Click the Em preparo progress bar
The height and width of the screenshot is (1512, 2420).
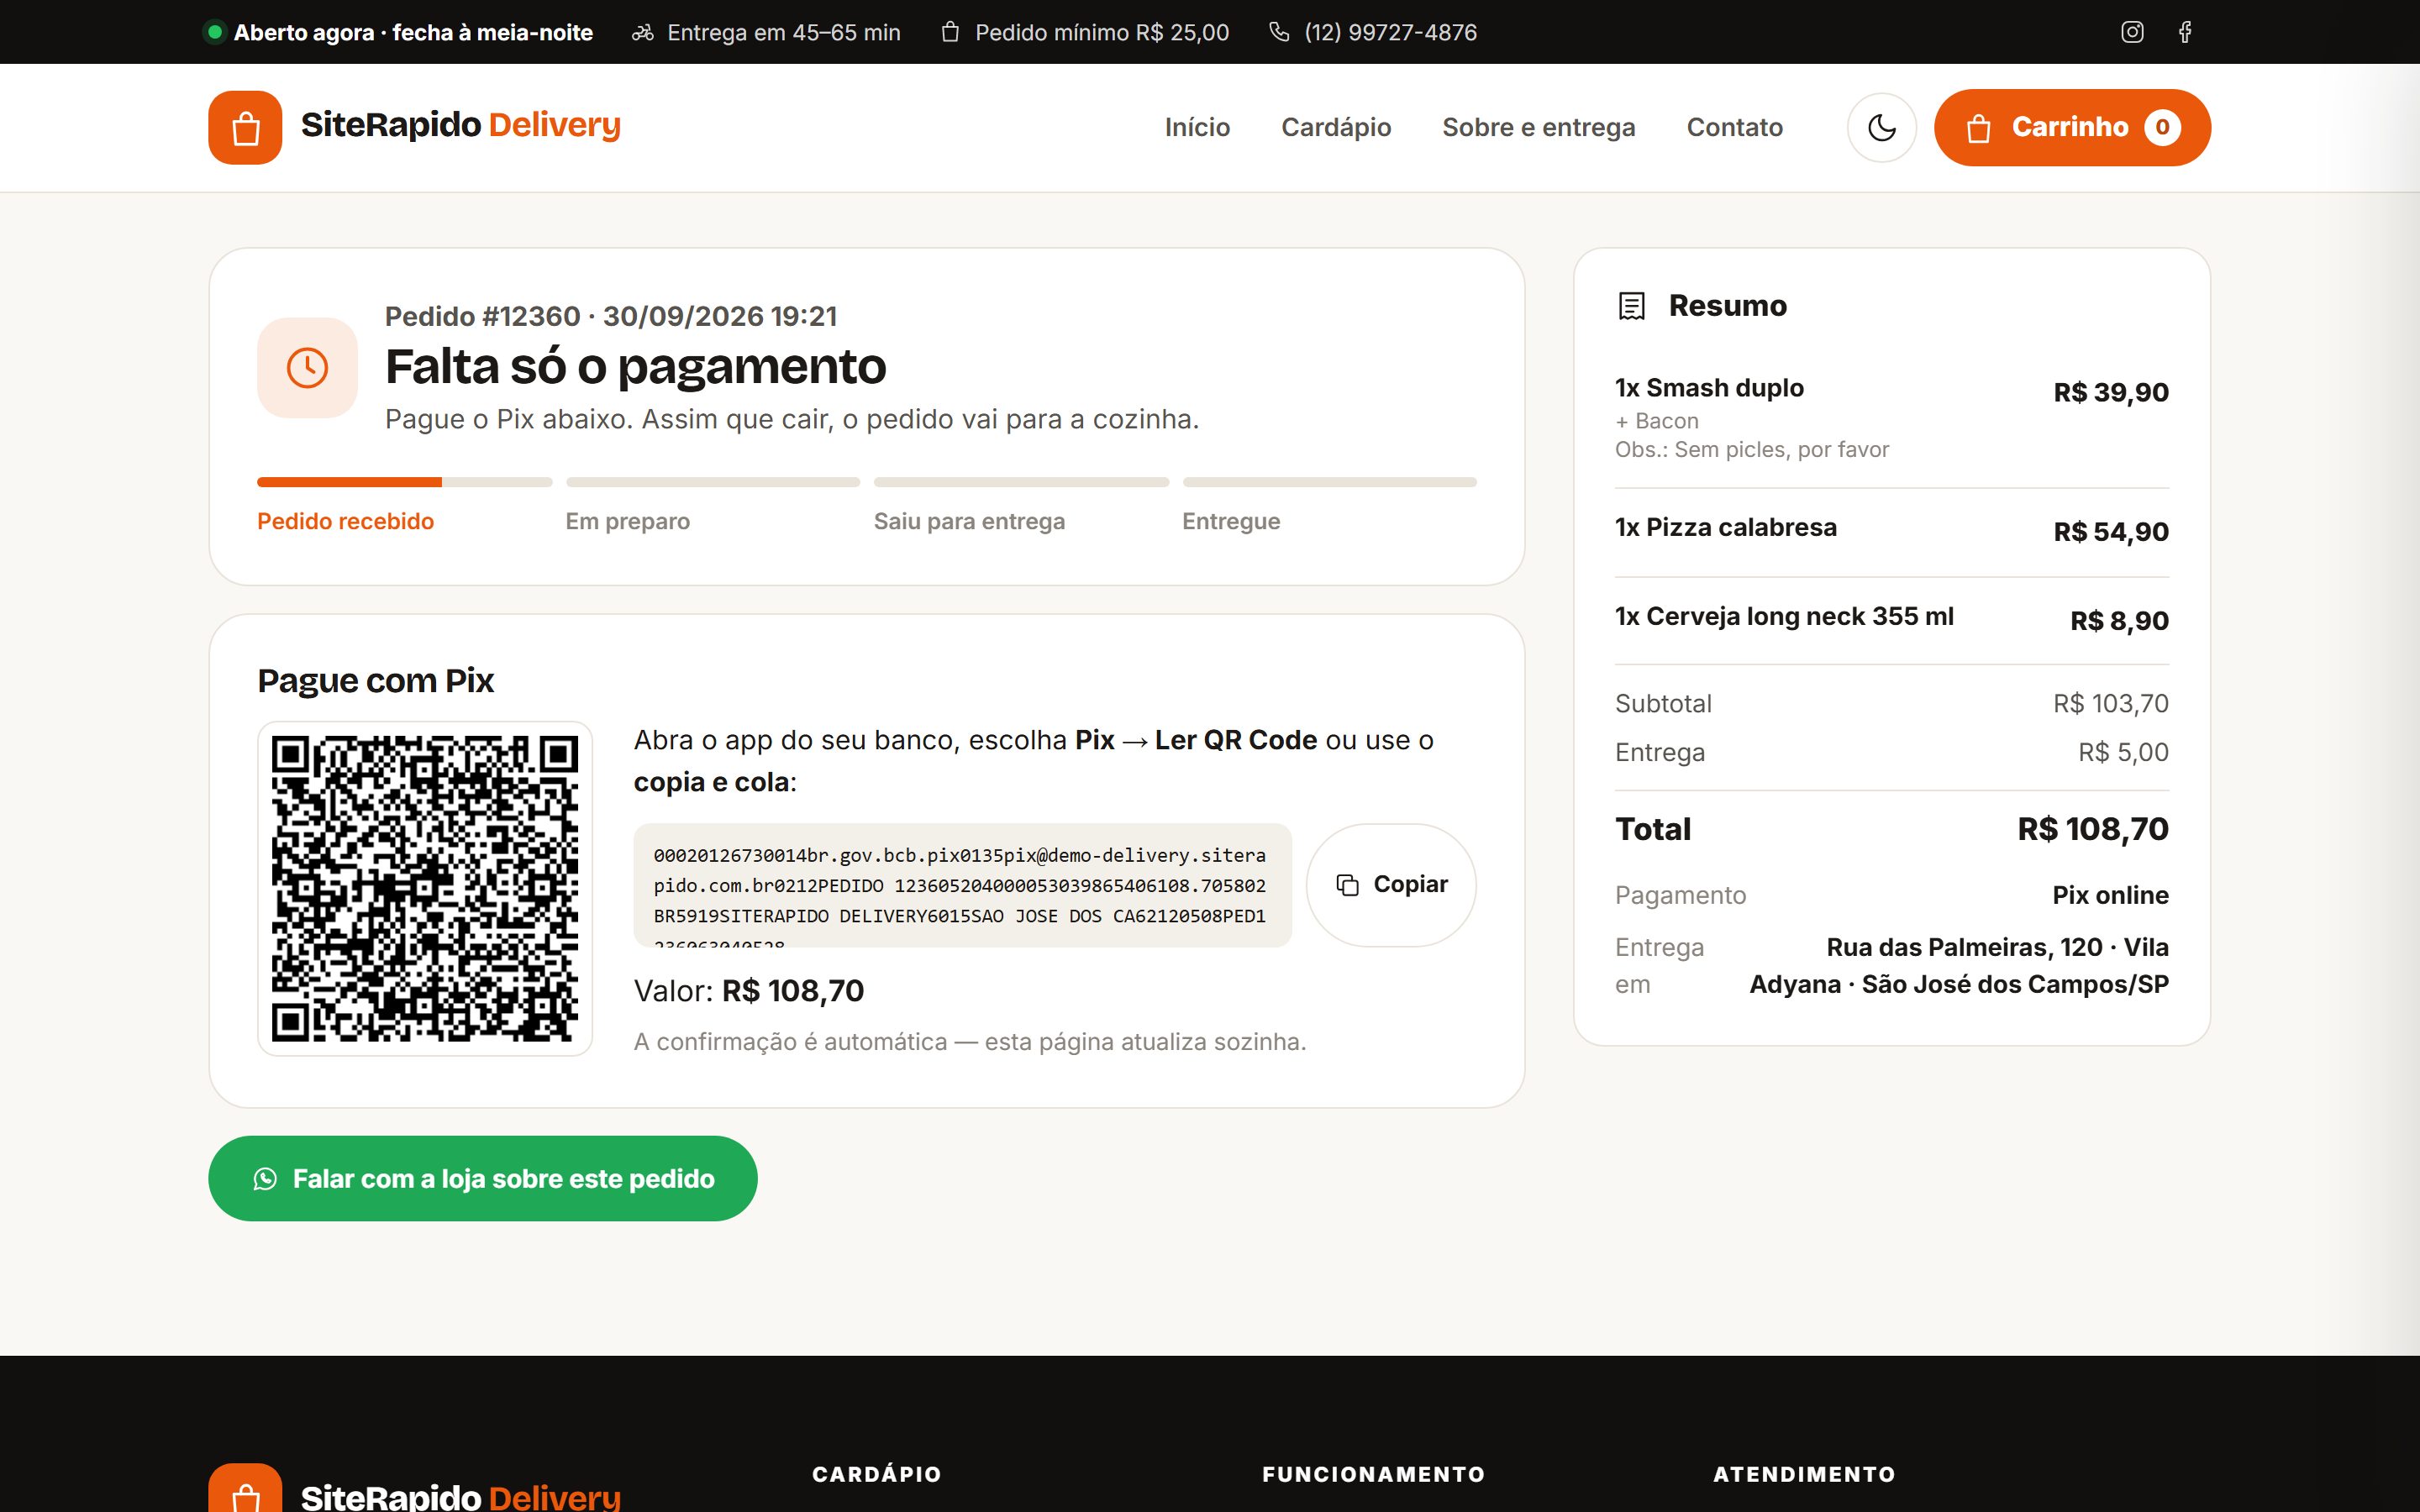point(713,482)
